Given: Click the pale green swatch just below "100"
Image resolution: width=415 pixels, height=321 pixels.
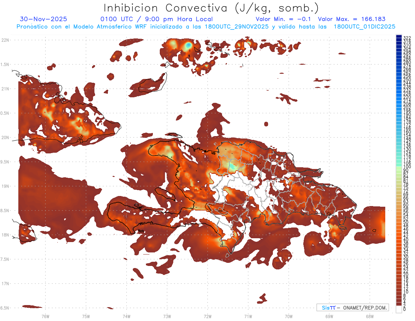Looking at the screenshot, I should tap(399, 169).
